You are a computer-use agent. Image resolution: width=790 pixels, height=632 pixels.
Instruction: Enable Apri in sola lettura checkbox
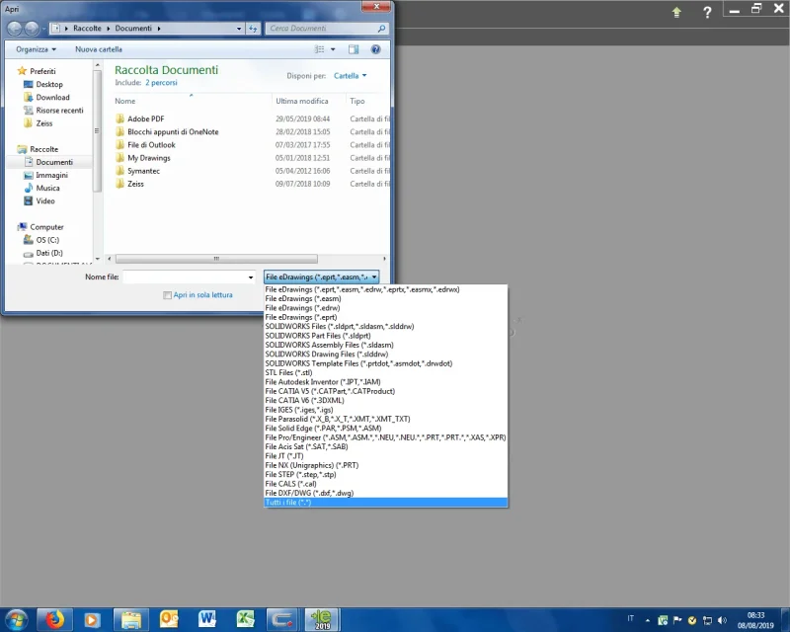[167, 295]
